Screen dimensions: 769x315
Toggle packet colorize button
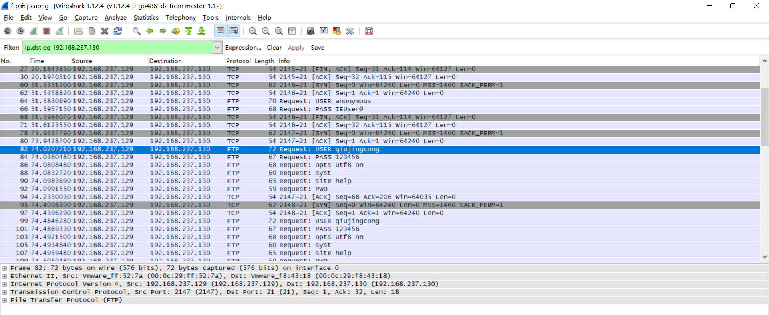(220, 31)
